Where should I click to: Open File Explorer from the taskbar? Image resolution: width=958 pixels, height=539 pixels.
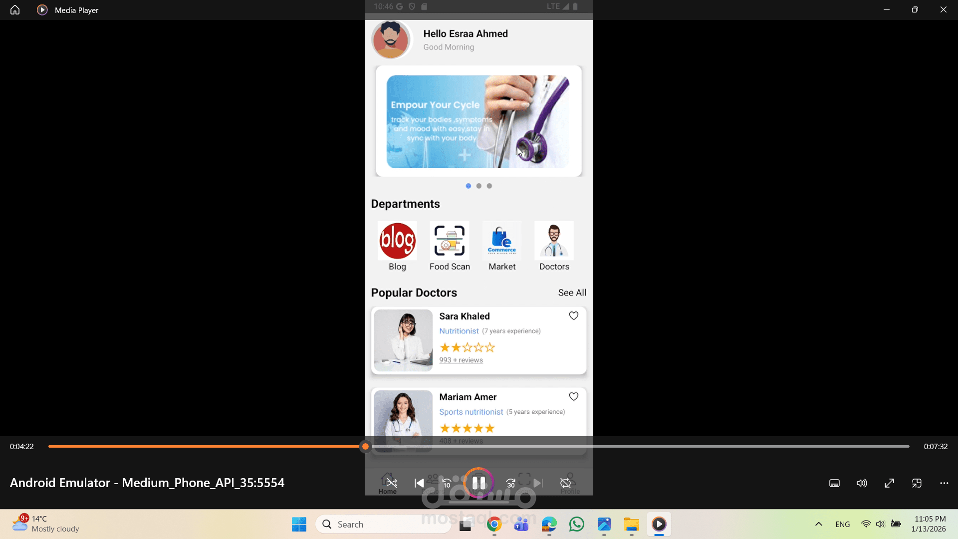tap(631, 525)
